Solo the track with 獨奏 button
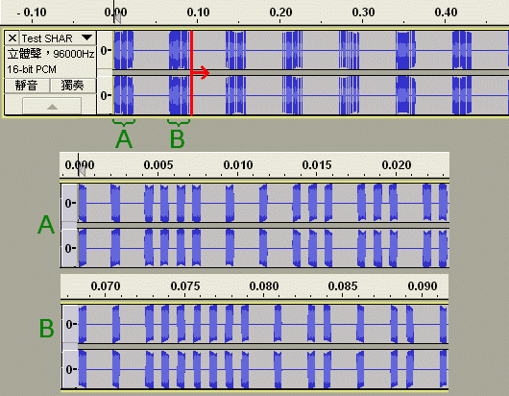 [x=73, y=86]
